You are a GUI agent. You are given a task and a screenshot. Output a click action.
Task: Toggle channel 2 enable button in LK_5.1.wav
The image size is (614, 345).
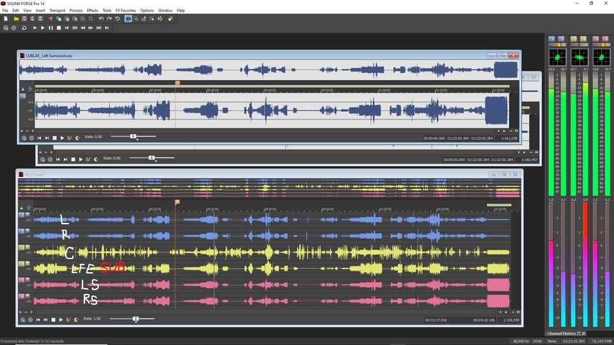(22, 231)
